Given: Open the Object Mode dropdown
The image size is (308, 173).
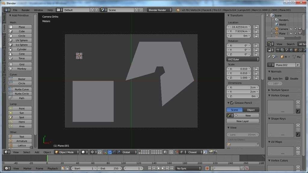Looking at the screenshot, I should click(x=67, y=152).
